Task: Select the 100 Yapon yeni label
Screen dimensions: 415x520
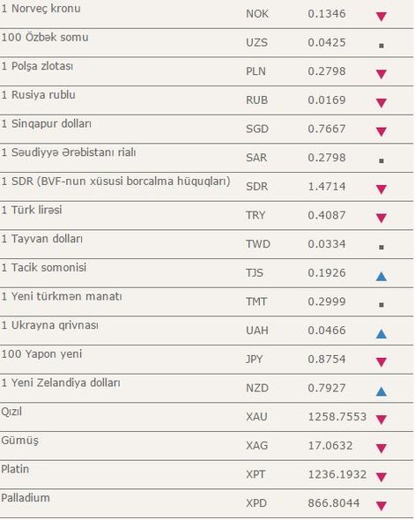Action: coord(41,353)
